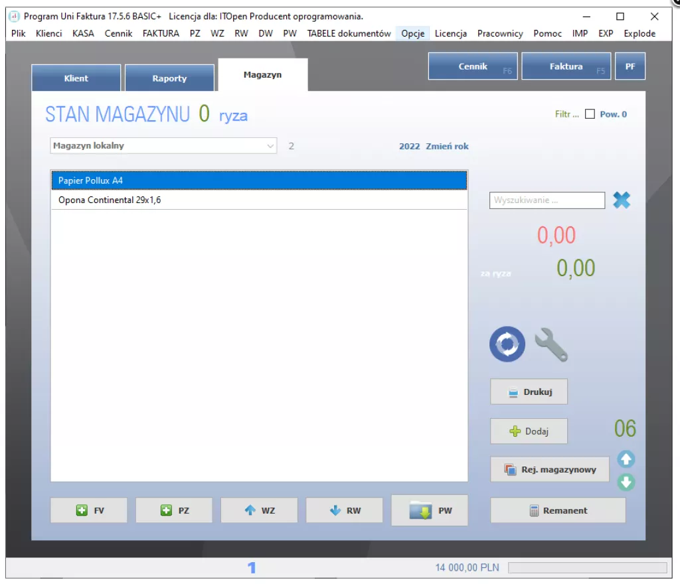
Task: Open the Klienci menu
Action: point(49,33)
